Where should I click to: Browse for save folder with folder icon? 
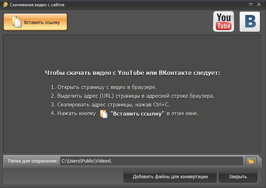click(251, 161)
